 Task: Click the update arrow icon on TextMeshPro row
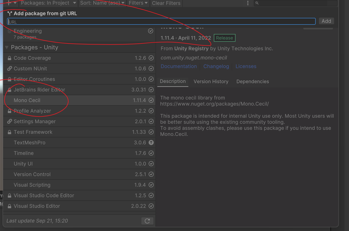[151, 142]
